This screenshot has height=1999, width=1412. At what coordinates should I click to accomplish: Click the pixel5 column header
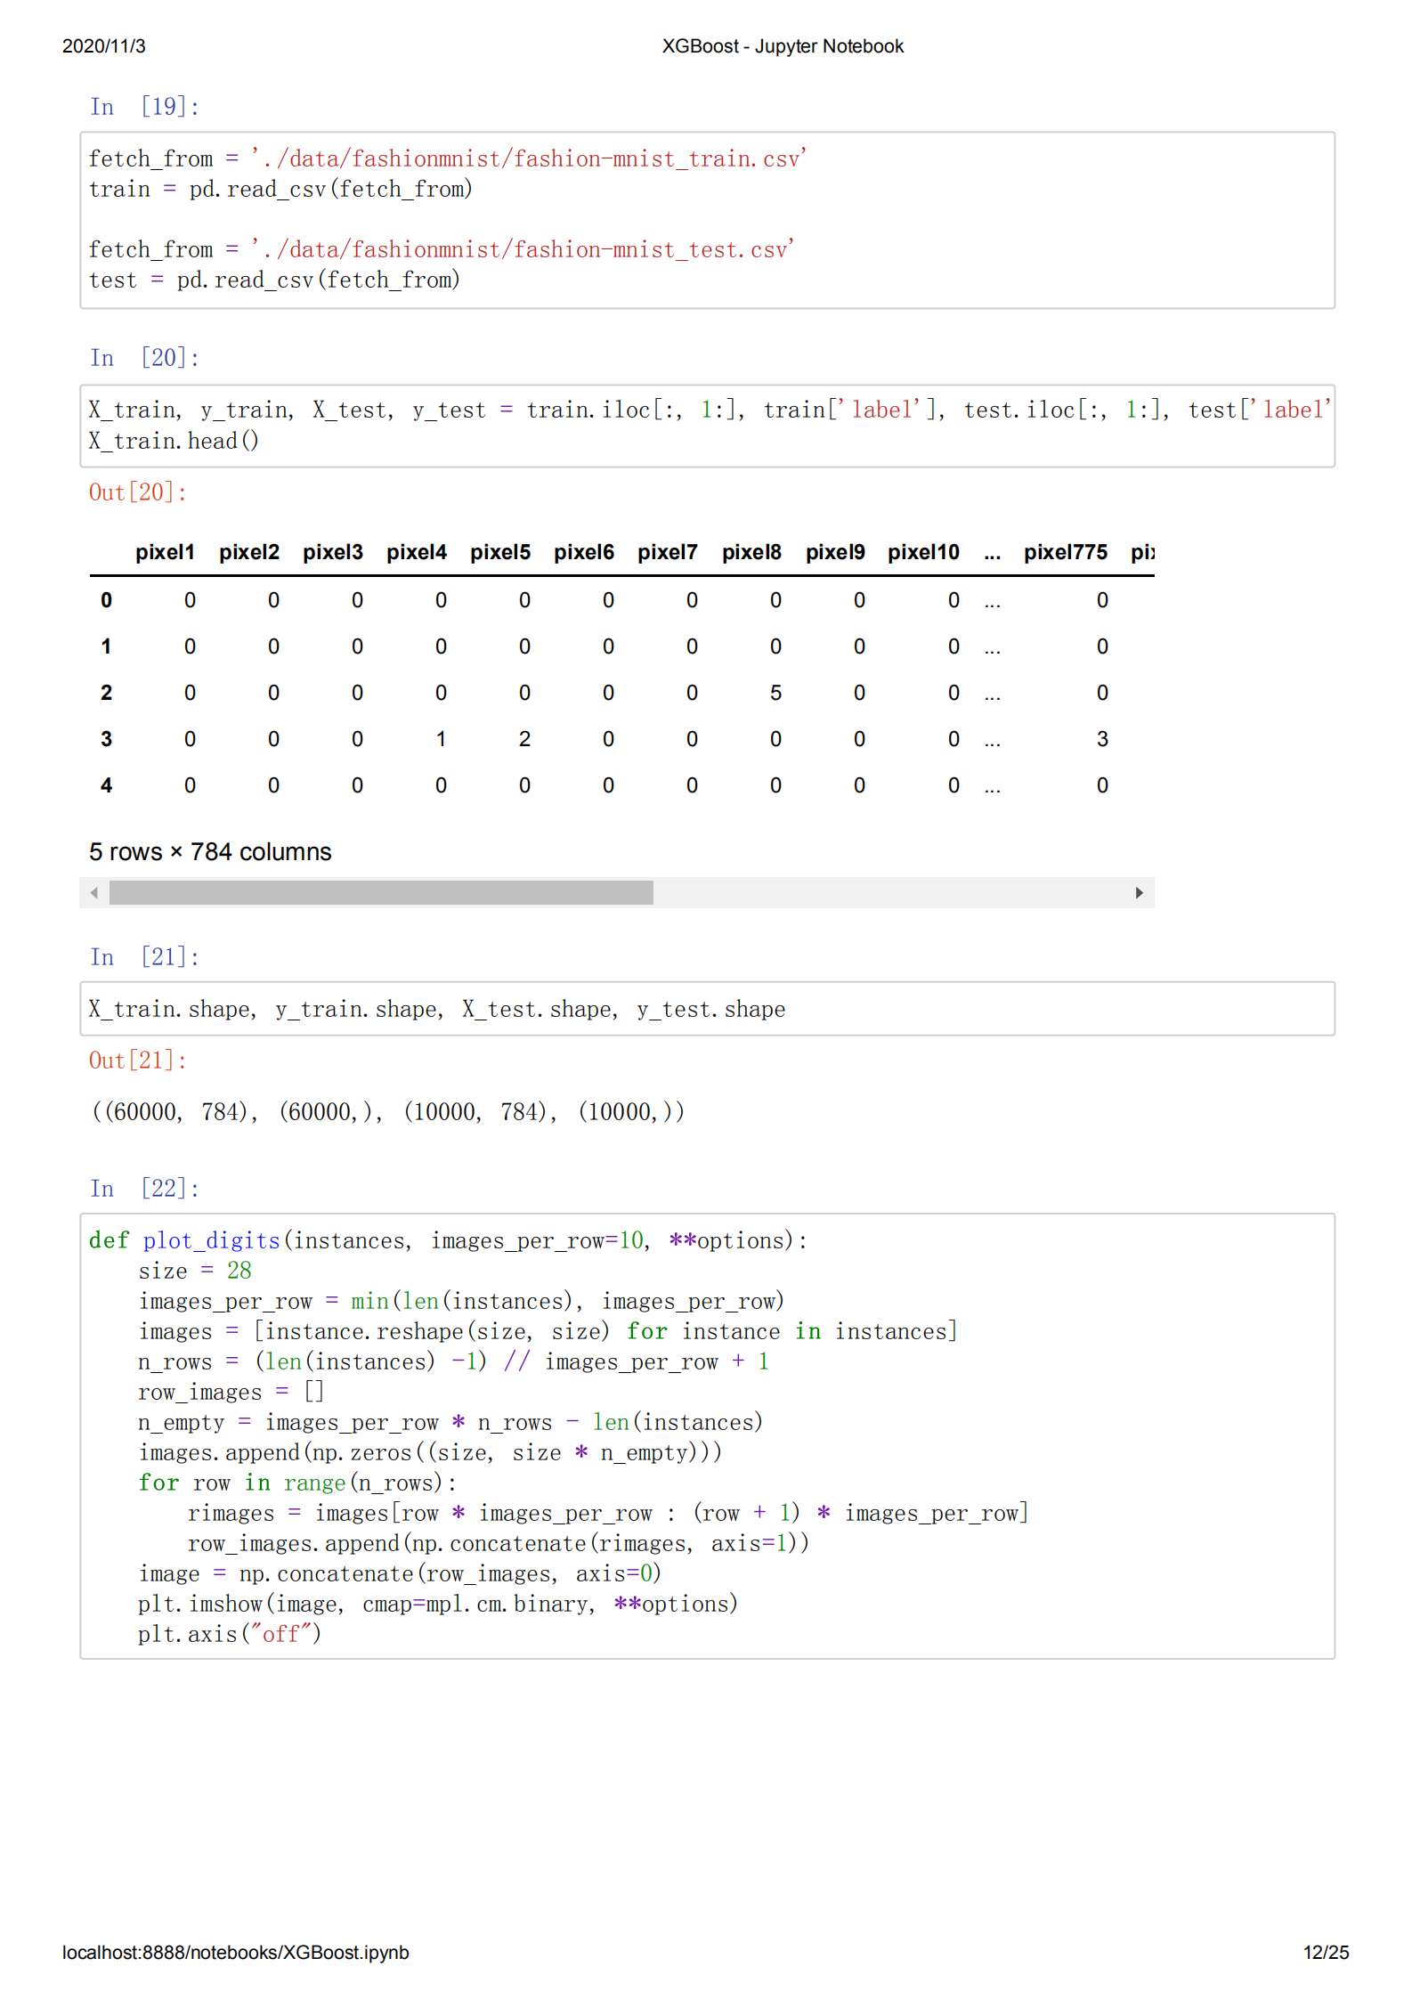[x=500, y=552]
